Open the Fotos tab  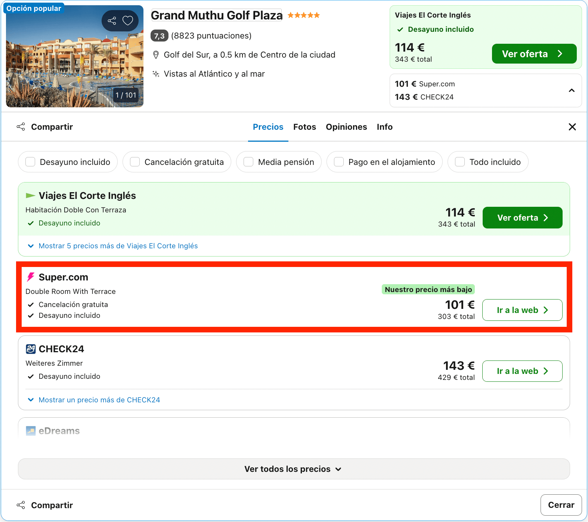click(x=304, y=127)
